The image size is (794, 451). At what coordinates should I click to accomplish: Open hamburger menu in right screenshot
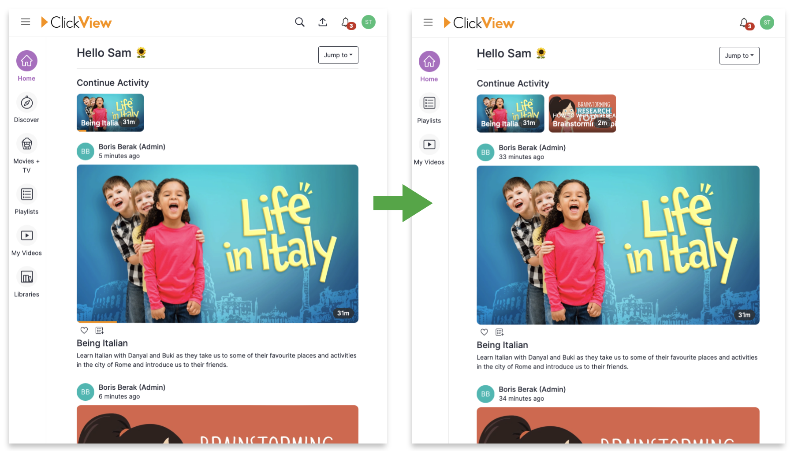[x=428, y=22]
